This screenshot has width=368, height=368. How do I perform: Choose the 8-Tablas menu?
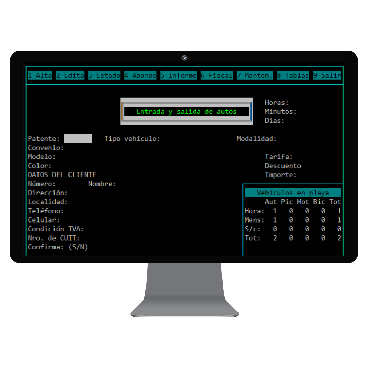[293, 75]
